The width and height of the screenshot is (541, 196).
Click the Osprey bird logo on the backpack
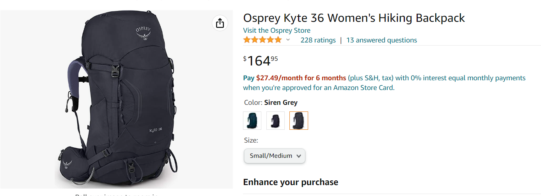pyautogui.click(x=144, y=34)
